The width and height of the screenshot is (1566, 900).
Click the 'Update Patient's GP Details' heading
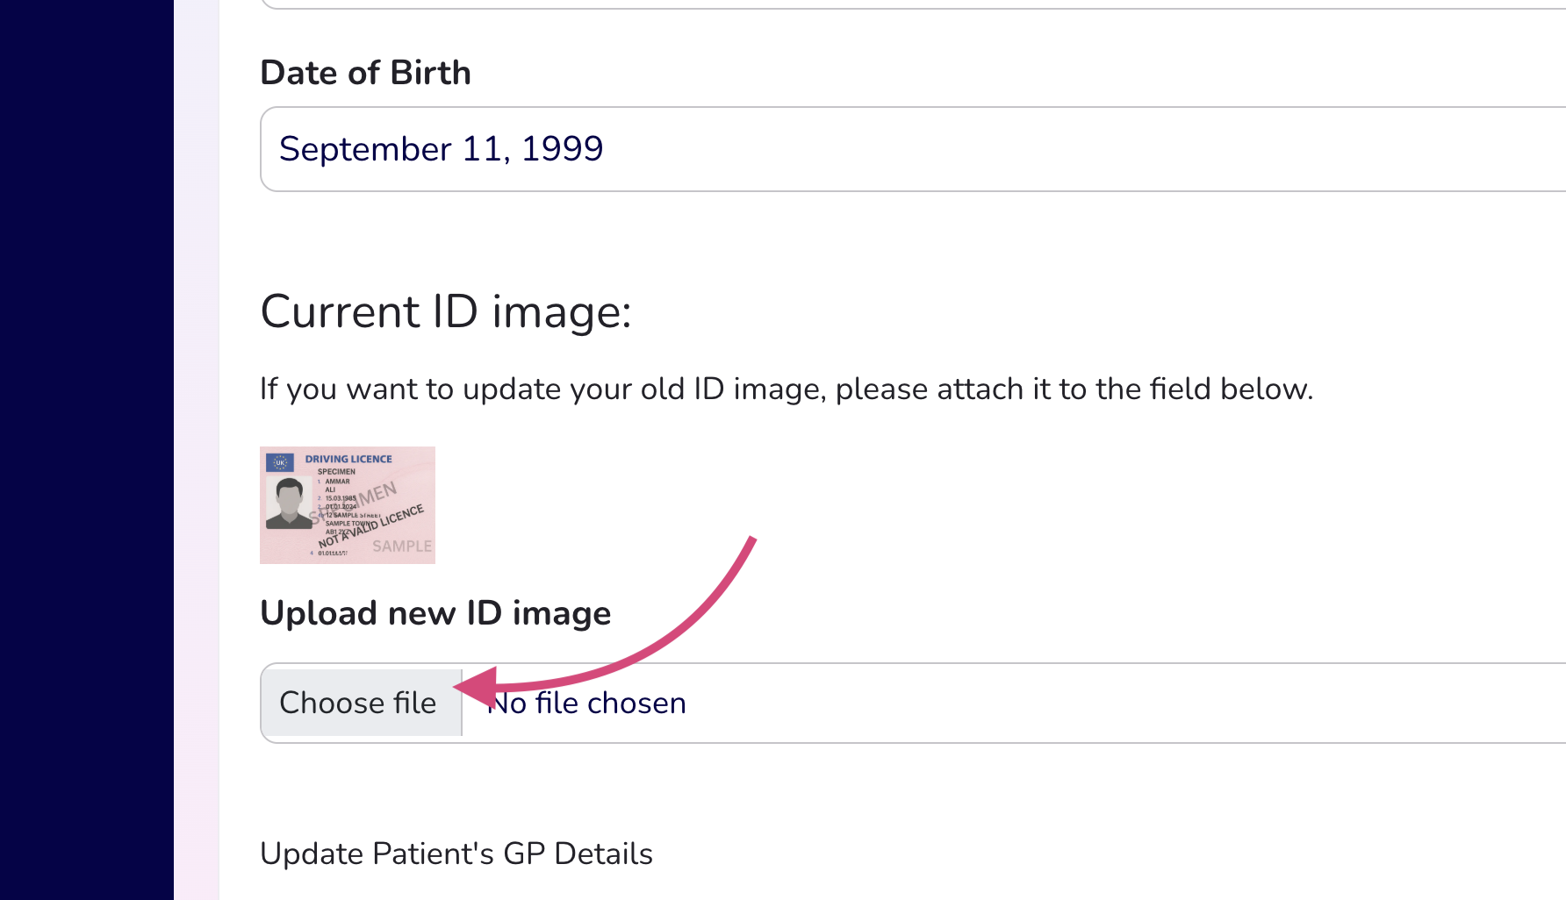tap(456, 854)
